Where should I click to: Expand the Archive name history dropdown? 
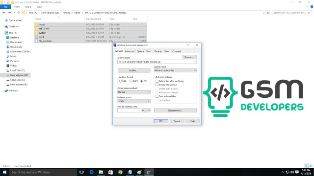[x=195, y=62]
